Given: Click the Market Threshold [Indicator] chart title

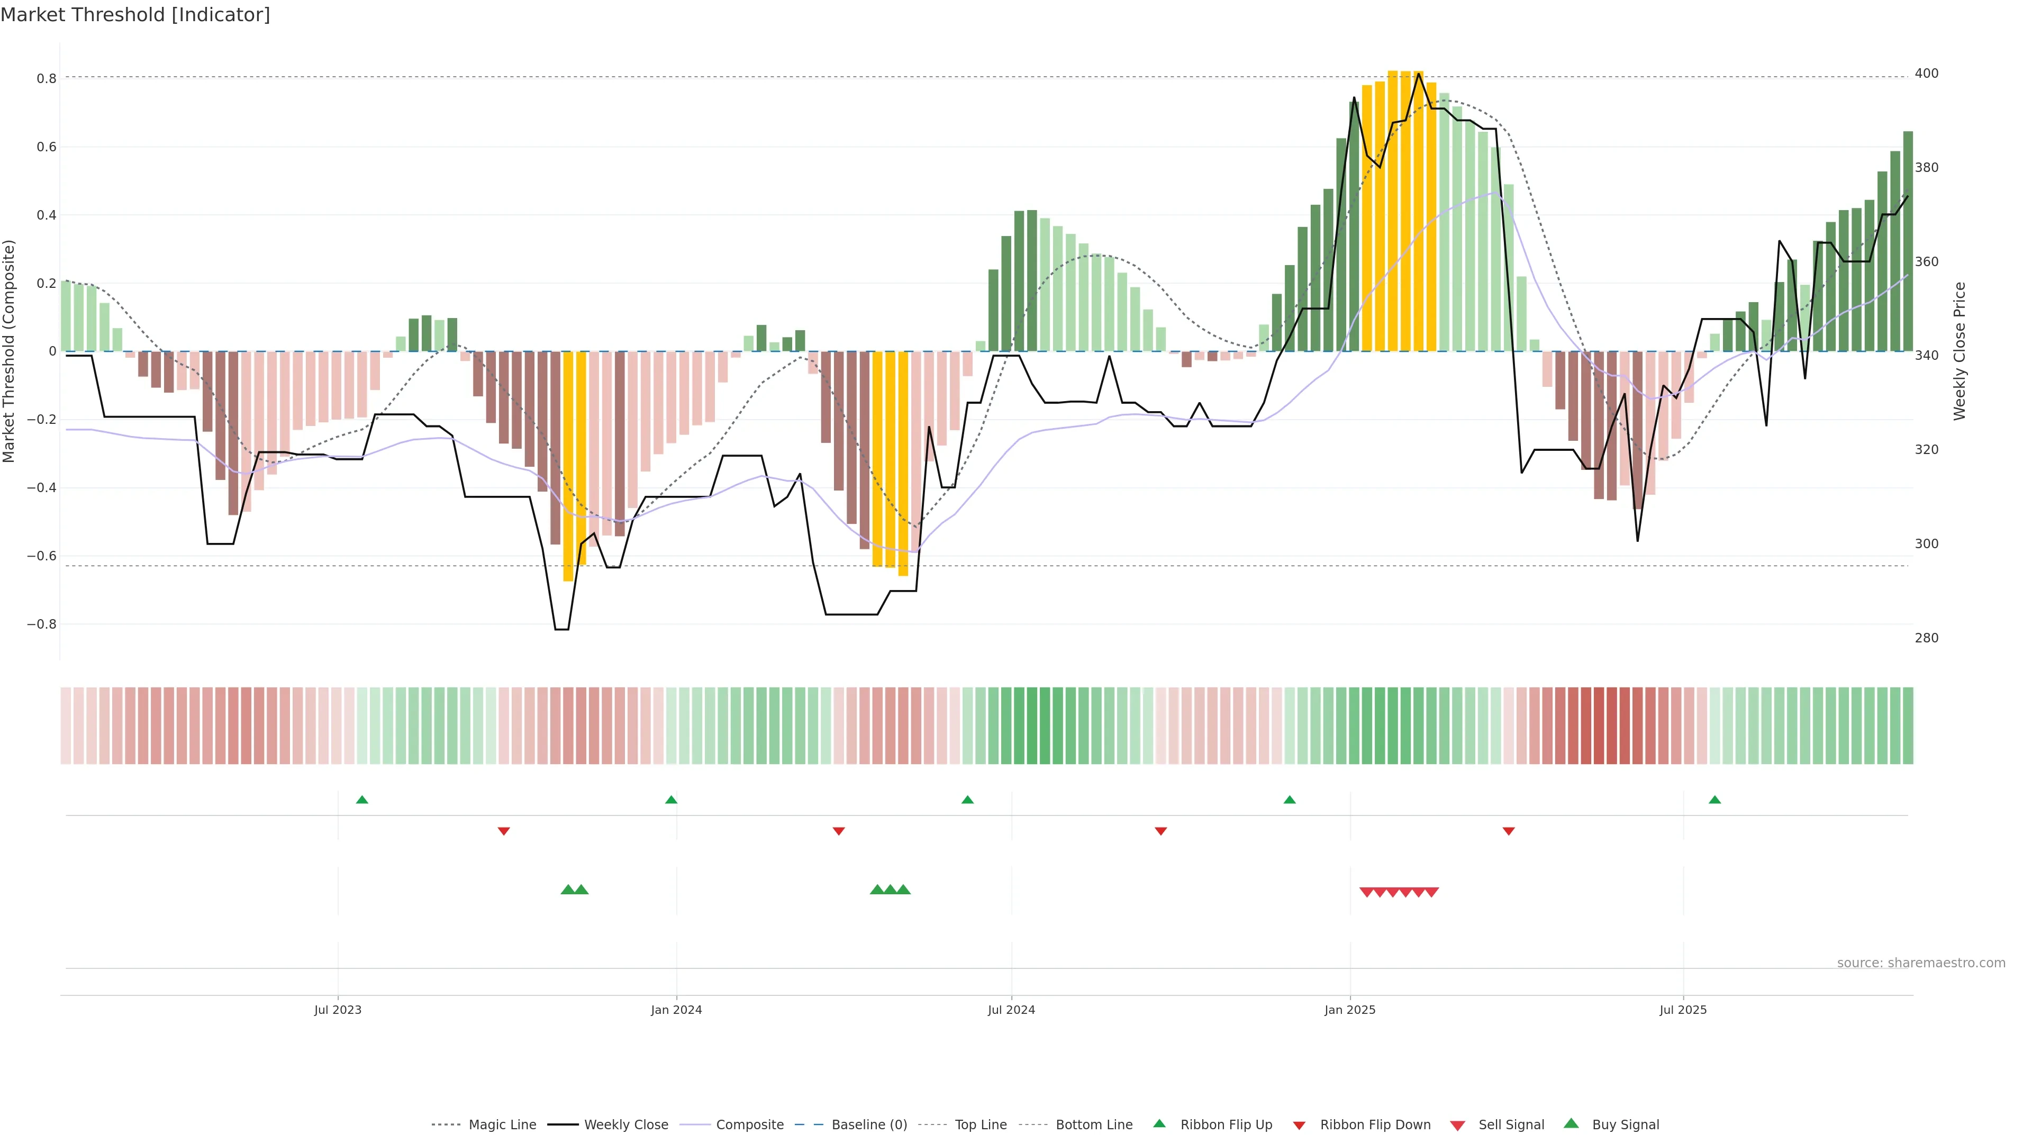Looking at the screenshot, I should tap(135, 15).
